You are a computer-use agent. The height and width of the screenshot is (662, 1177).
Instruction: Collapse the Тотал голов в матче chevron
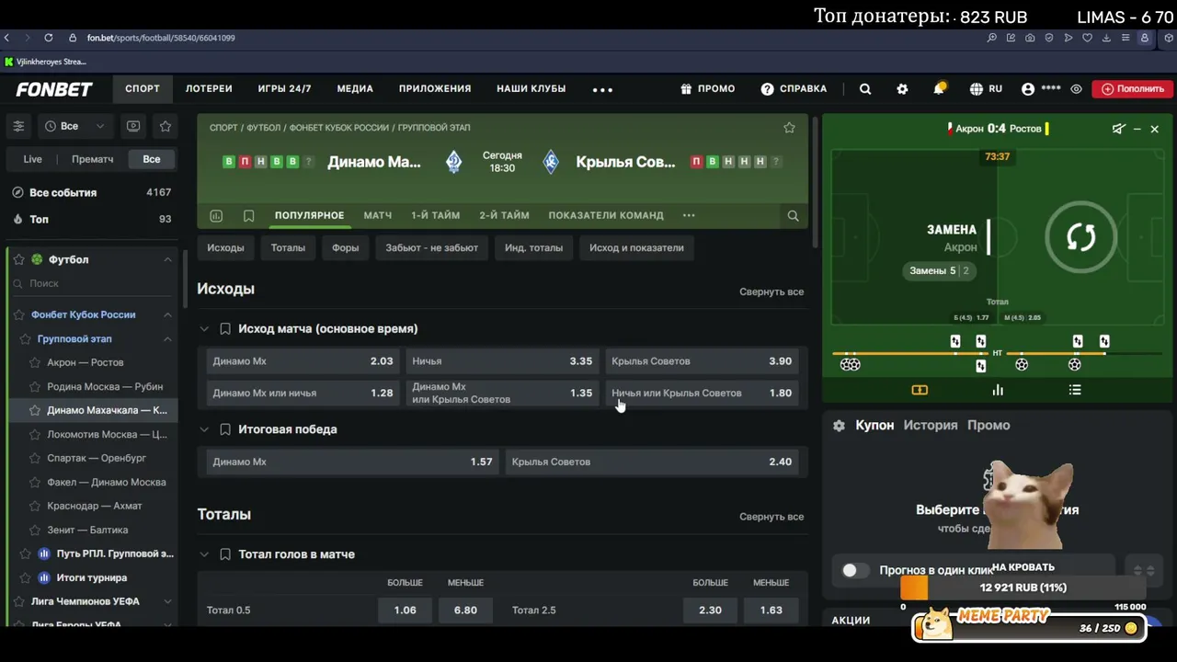[204, 554]
